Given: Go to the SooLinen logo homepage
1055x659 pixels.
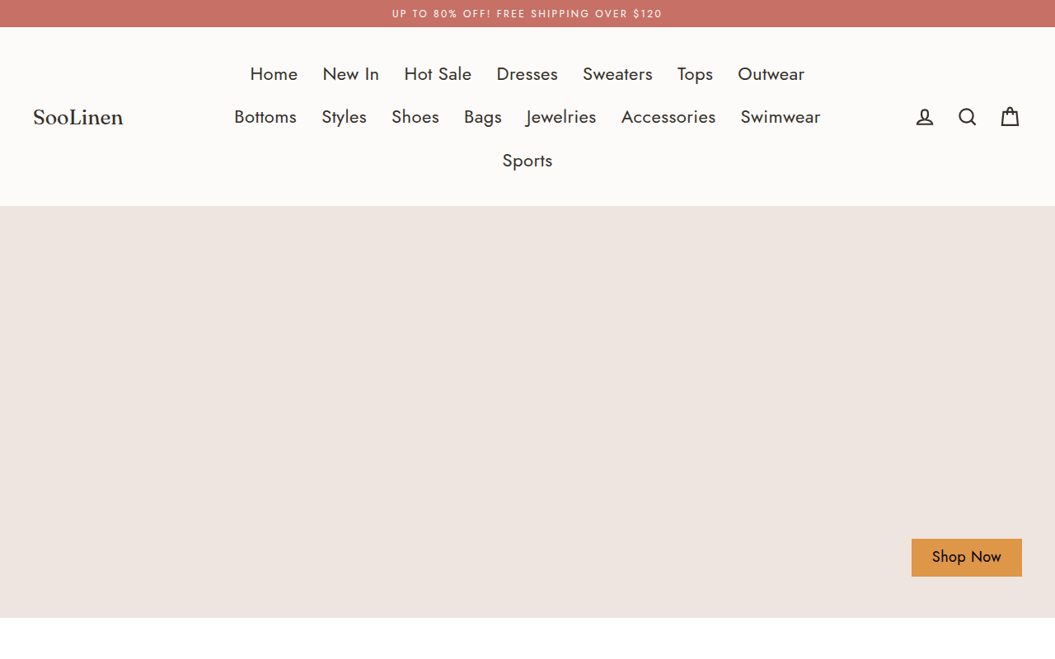Looking at the screenshot, I should coord(78,118).
